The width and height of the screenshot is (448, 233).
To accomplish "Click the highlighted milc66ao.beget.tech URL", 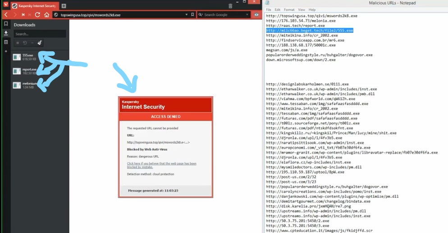I will [x=310, y=30].
